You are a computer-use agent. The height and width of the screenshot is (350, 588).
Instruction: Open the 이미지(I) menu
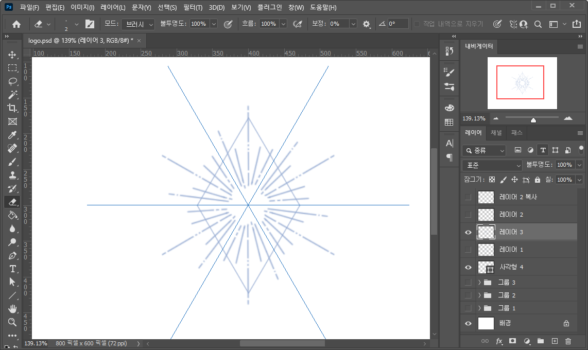click(82, 8)
